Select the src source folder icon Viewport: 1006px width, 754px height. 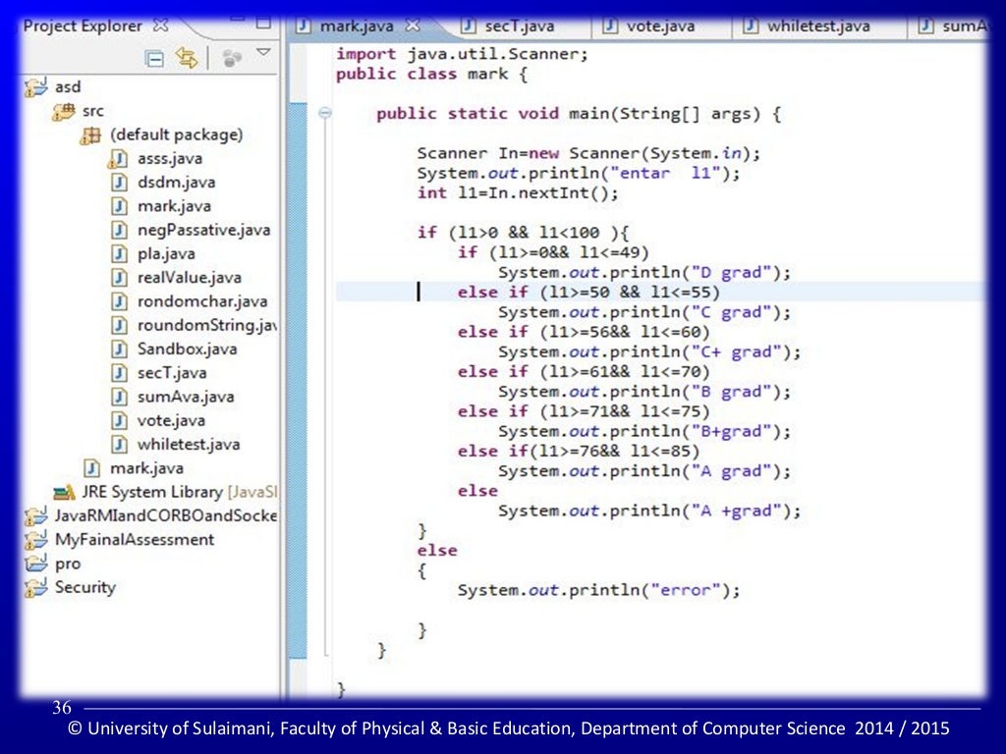tap(64, 112)
